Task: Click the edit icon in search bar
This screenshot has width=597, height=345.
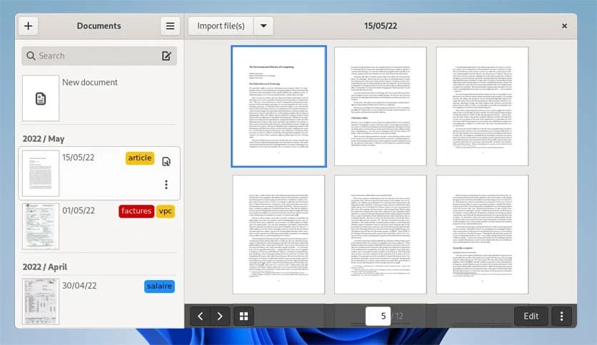Action: click(x=166, y=56)
